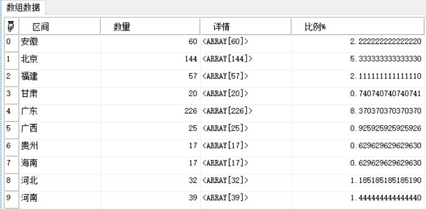Select row header number 4
Screen dimensions: 426x209
tap(12, 113)
